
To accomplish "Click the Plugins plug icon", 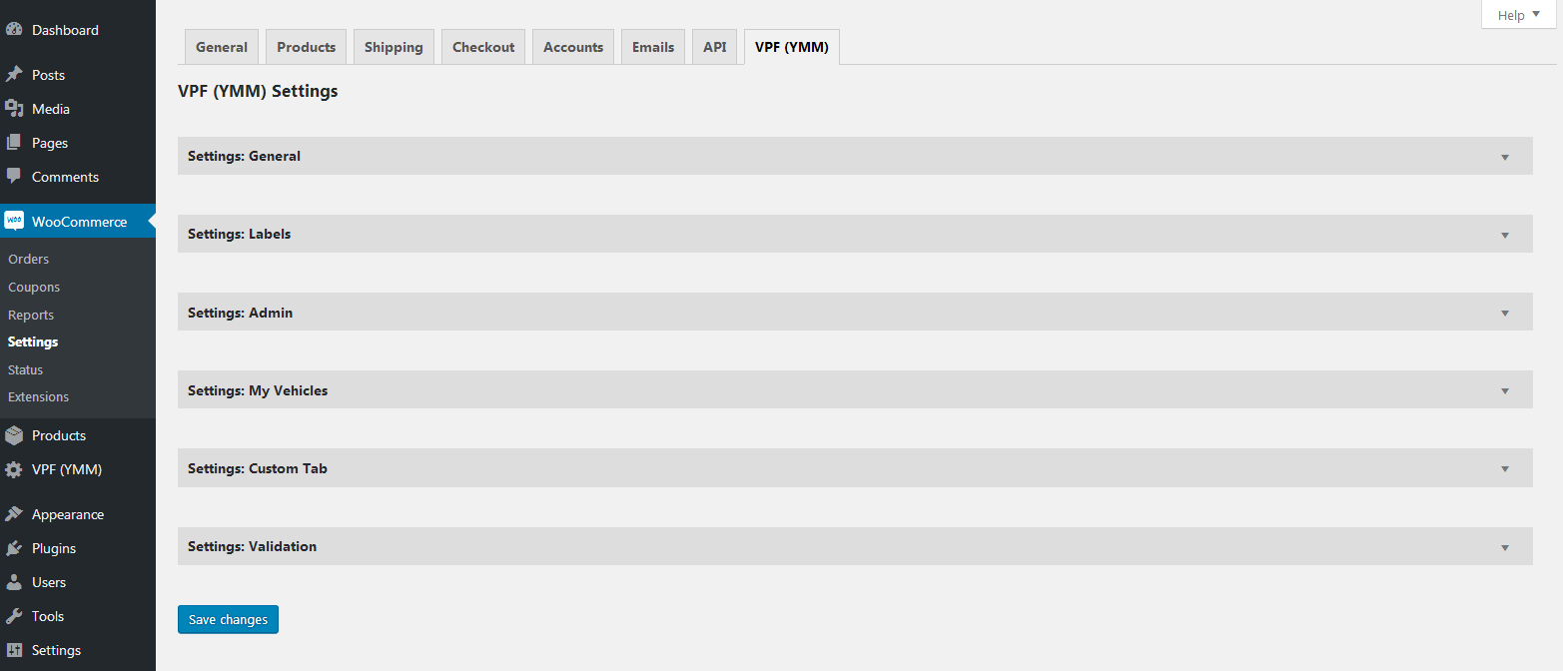I will (x=14, y=548).
